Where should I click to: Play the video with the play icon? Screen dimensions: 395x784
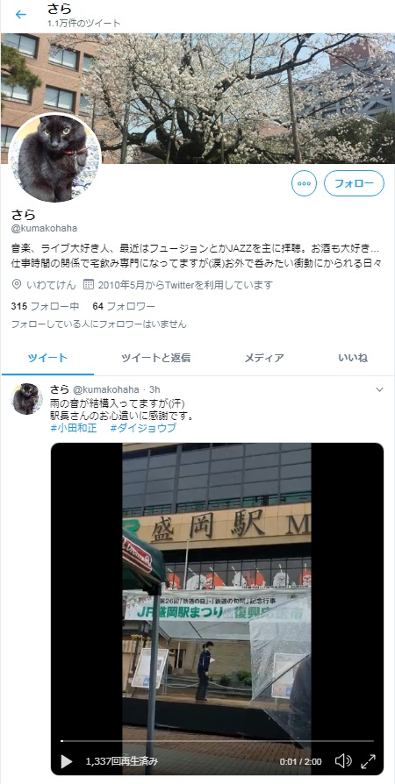(66, 761)
